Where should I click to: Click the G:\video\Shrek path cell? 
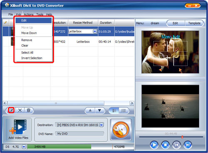point(124,41)
